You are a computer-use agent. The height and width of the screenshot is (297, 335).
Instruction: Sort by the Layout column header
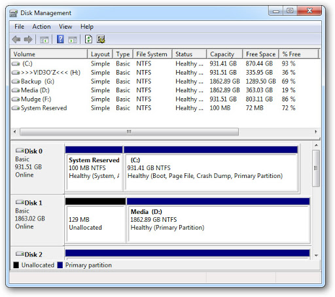(100, 54)
